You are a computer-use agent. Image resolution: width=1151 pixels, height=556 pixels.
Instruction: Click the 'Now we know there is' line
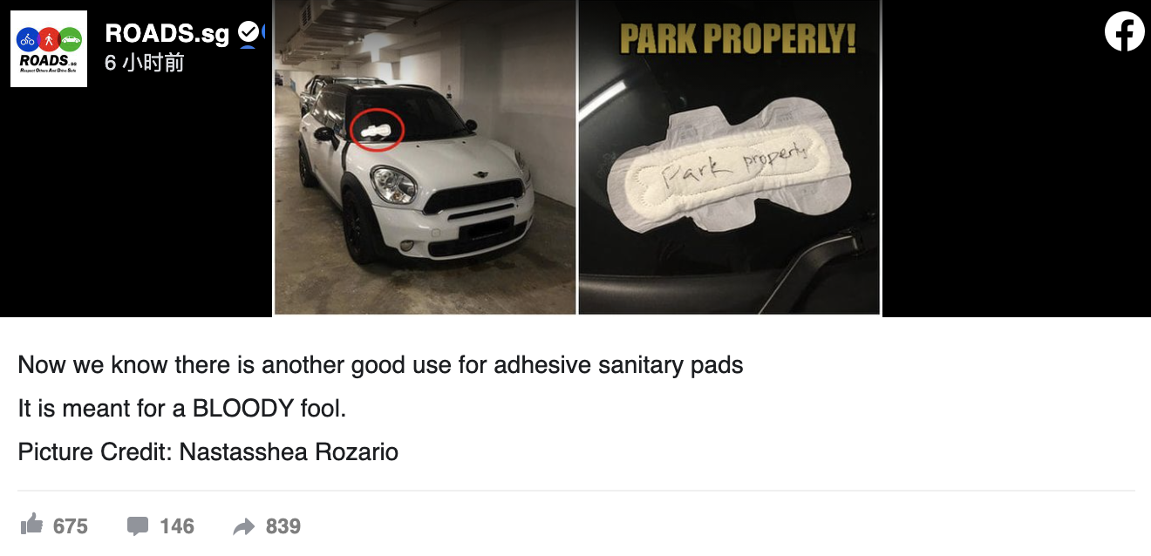[x=380, y=364]
